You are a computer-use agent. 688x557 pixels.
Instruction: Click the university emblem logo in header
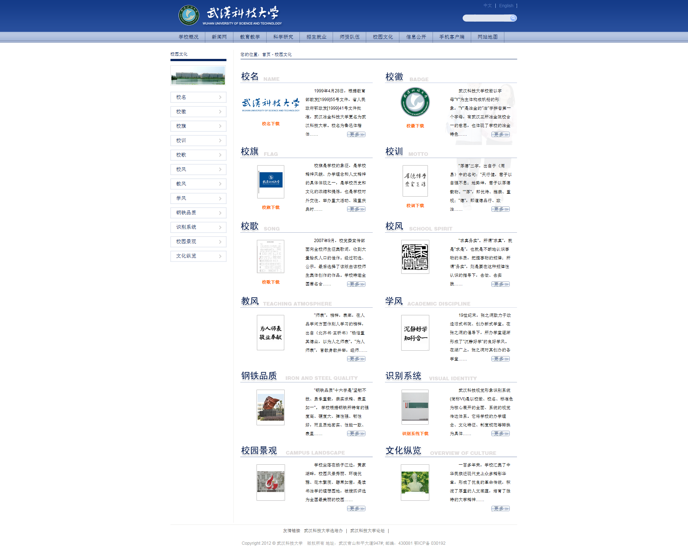[x=189, y=15]
